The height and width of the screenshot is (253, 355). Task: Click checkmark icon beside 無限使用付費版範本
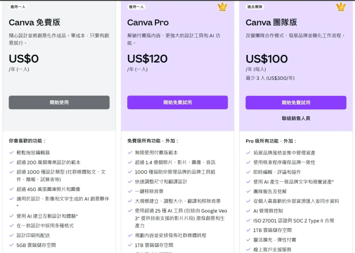(x=130, y=152)
